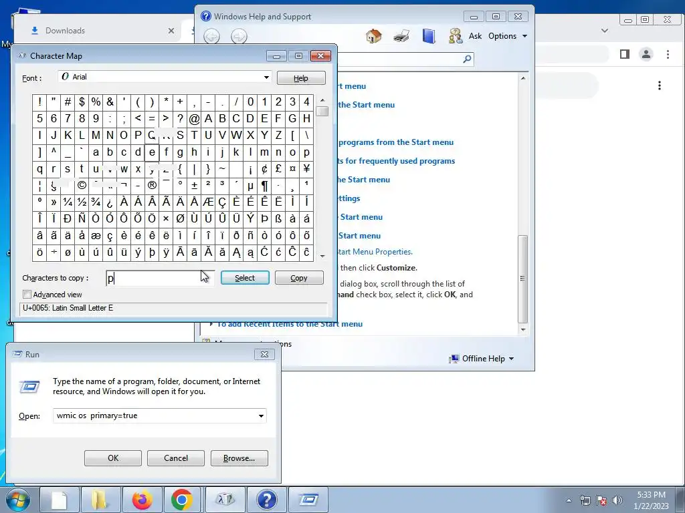
Task: Select the ½ character in the grid
Action: (82, 202)
